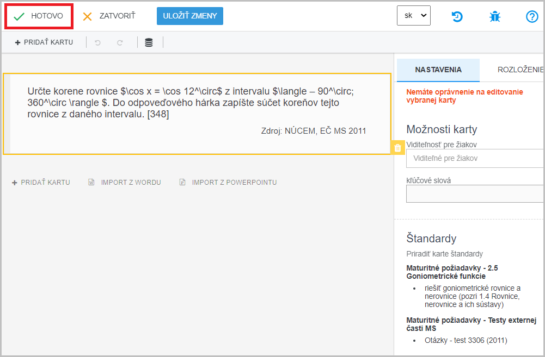This screenshot has width=545, height=357.
Task: Click Pridať kartu in top toolbar
Action: point(44,42)
